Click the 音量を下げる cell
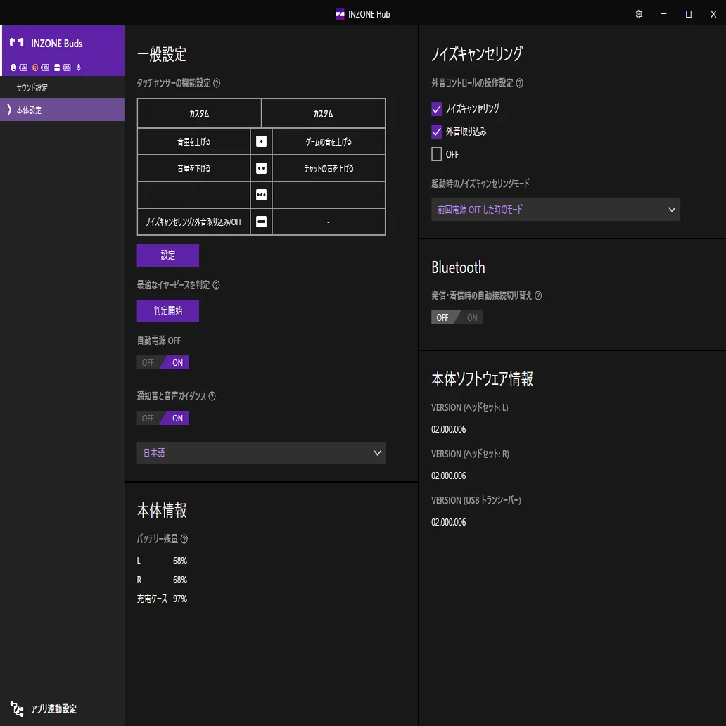726x726 pixels. coord(193,169)
